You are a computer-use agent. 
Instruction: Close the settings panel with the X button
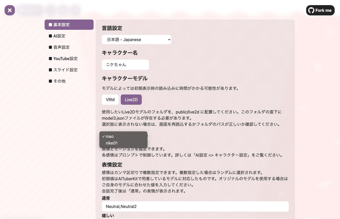click(x=9, y=10)
